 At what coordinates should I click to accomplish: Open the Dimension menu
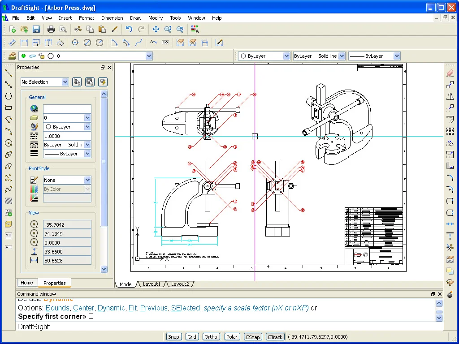pyautogui.click(x=112, y=18)
